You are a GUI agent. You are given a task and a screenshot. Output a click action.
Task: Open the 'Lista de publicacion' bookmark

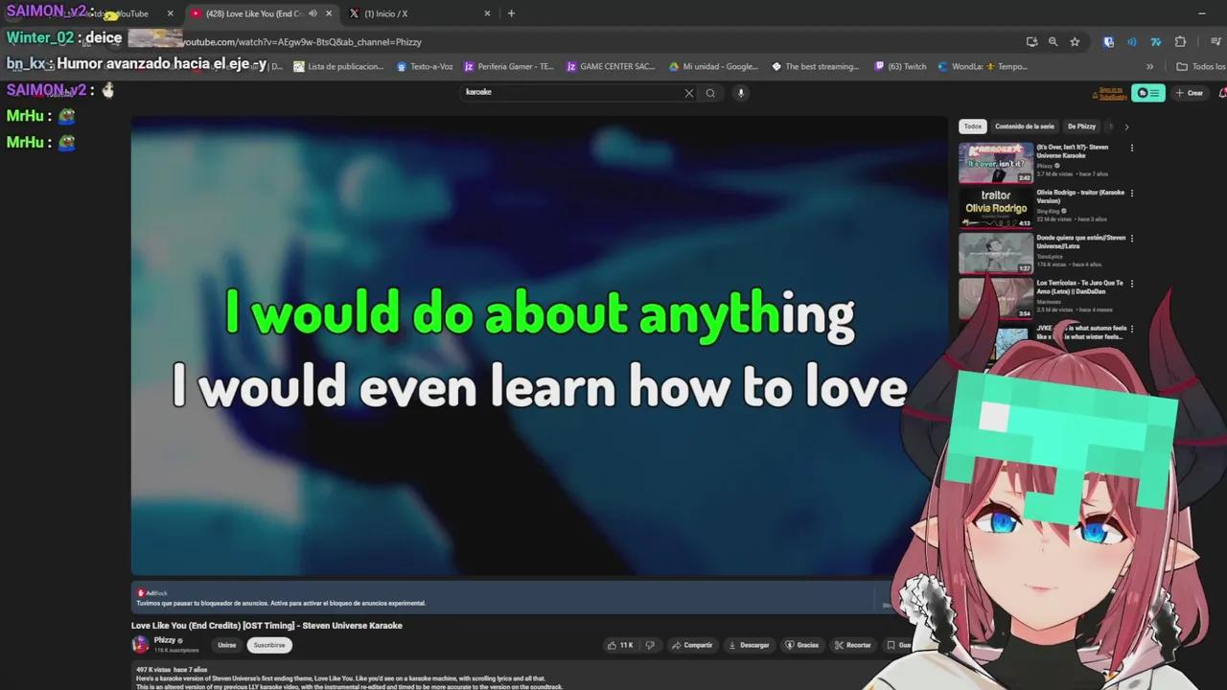pos(338,67)
